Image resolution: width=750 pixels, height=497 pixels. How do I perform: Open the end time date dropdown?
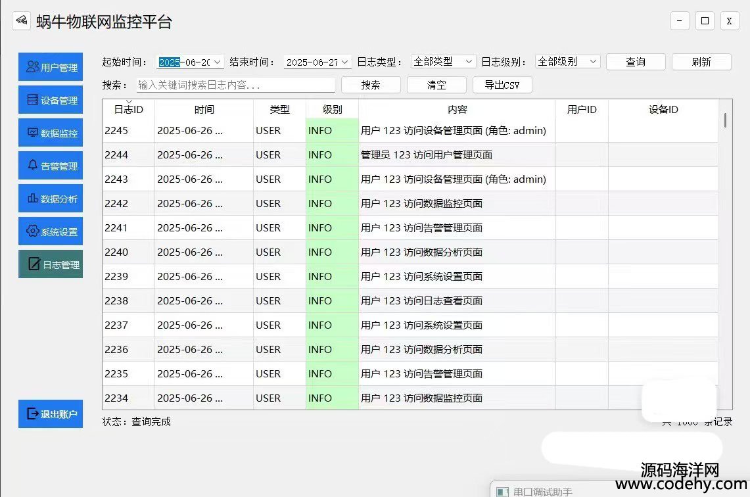345,62
